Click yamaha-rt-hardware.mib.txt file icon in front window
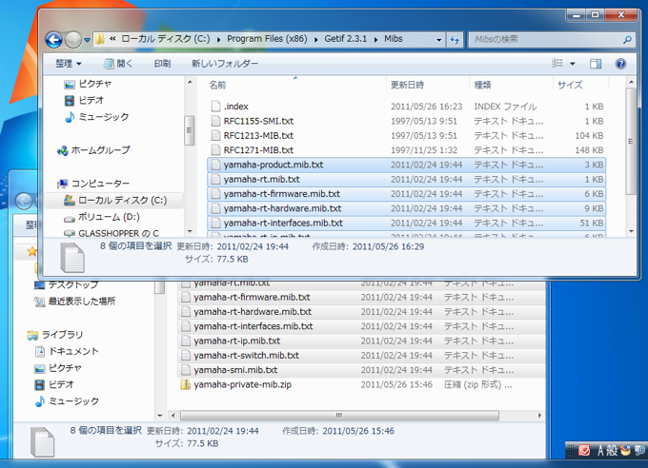 215,208
